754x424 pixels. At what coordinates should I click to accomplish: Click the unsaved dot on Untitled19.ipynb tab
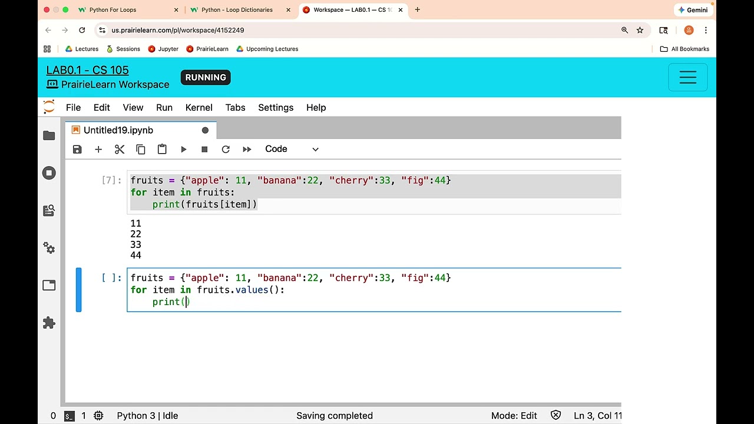205,130
